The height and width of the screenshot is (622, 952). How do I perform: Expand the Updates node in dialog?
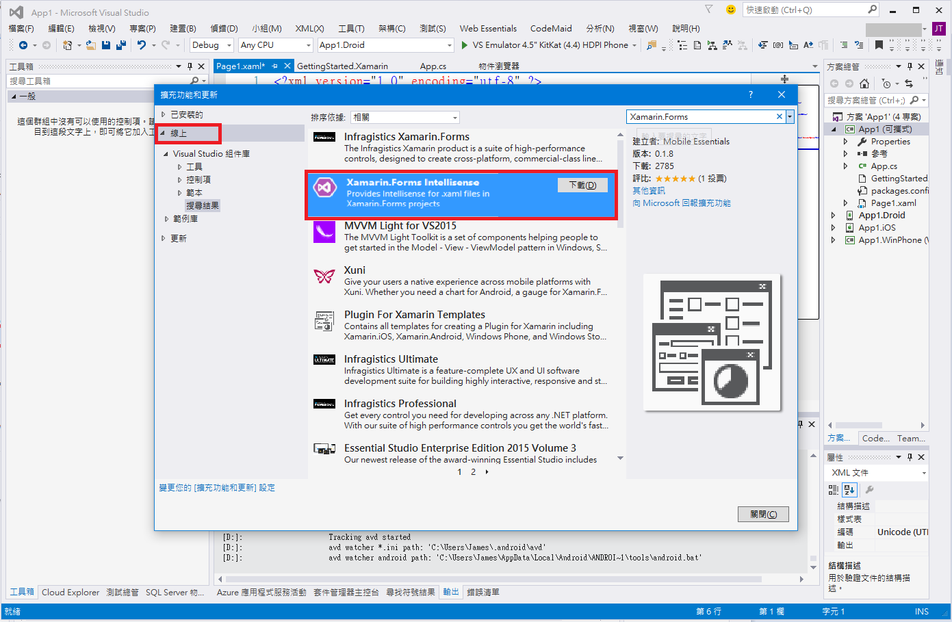tap(163, 238)
